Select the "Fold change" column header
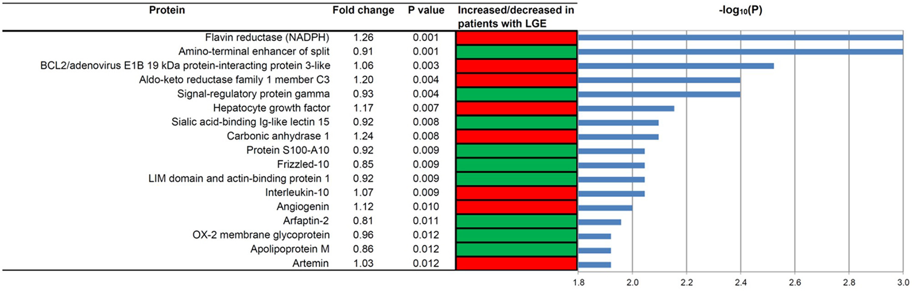 tap(363, 10)
